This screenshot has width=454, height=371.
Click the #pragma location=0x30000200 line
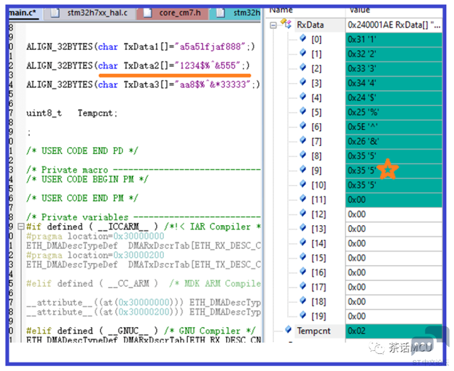point(95,255)
